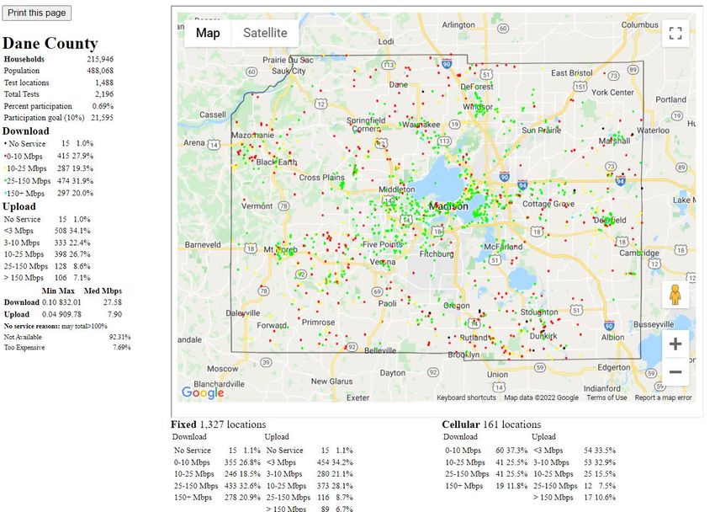
Task: Click the median download value 27.58
Action: click(x=113, y=302)
